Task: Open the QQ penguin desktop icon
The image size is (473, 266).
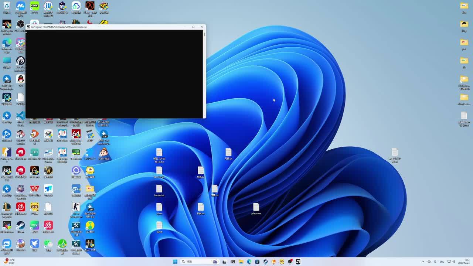Action: [20, 79]
